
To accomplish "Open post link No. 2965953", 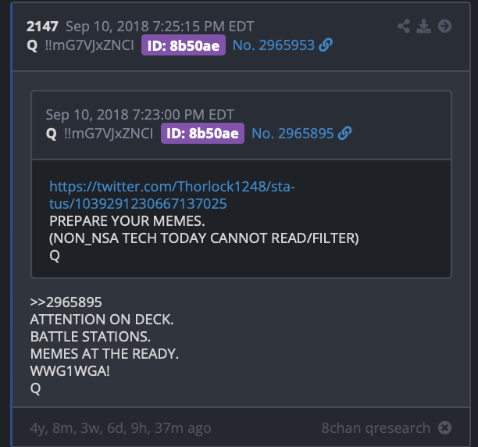I will 273,45.
